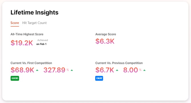Click the 327.89 percentage value
This screenshot has height=103, width=191.
coord(54,70)
